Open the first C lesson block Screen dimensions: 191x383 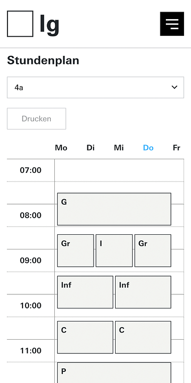[85, 337]
